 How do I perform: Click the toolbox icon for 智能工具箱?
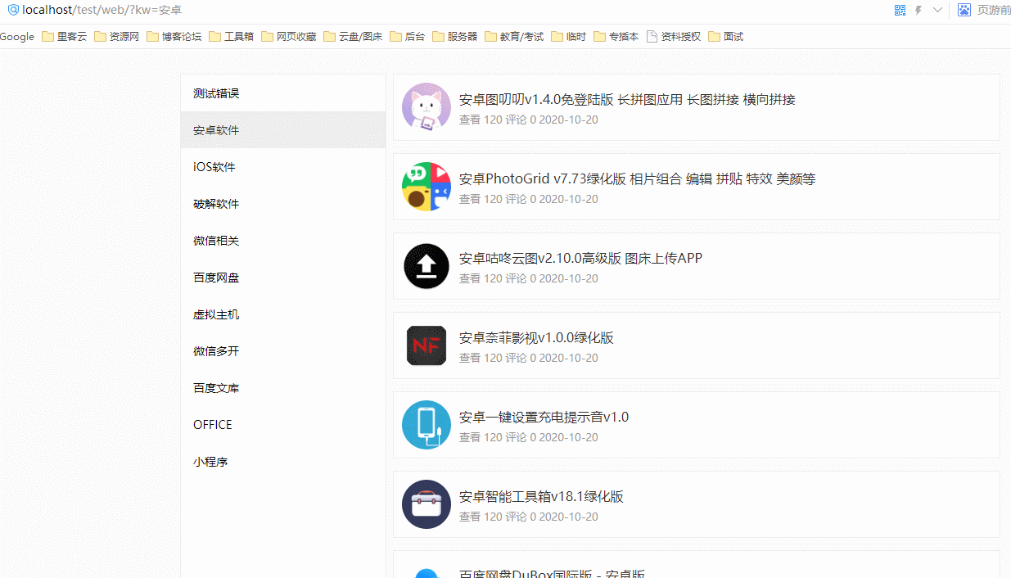click(x=427, y=504)
